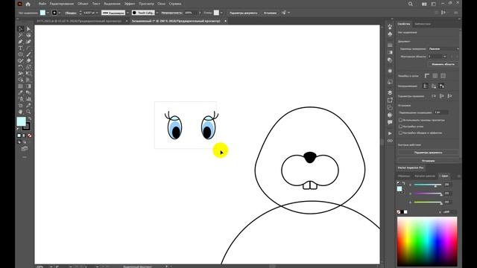Click the keyboard increment input field
Screen dimensions: 477x268
(x=440, y=112)
